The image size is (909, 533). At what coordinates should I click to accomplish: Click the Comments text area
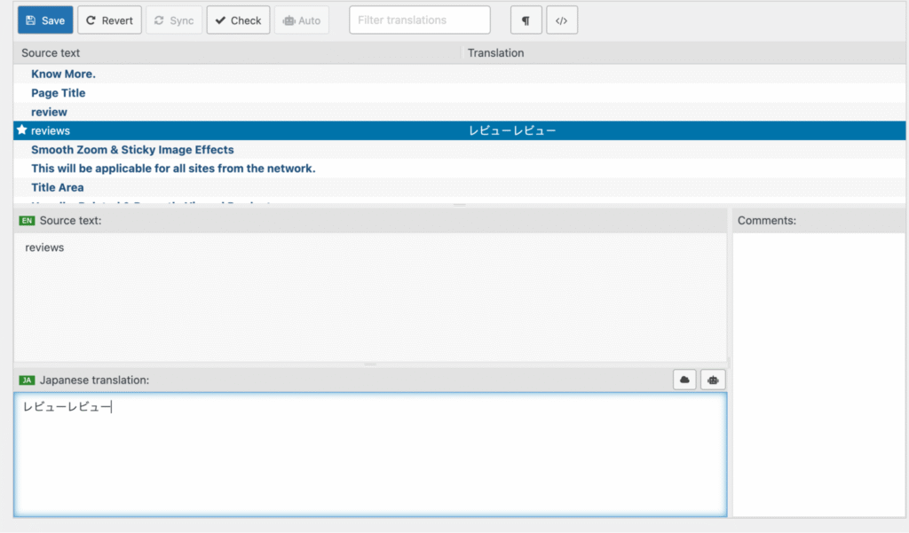tap(818, 372)
